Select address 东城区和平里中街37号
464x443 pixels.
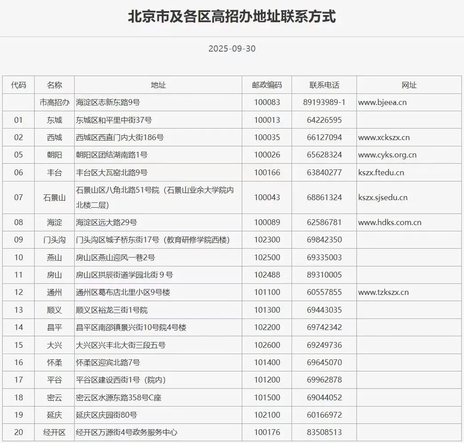click(x=114, y=120)
